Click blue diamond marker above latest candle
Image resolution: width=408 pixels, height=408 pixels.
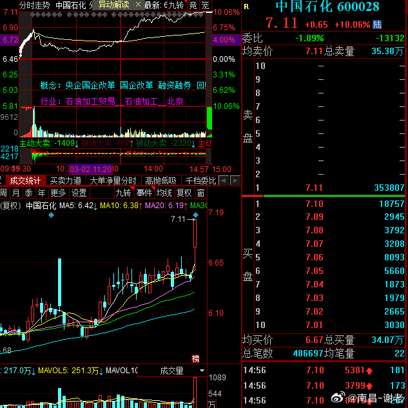click(196, 215)
